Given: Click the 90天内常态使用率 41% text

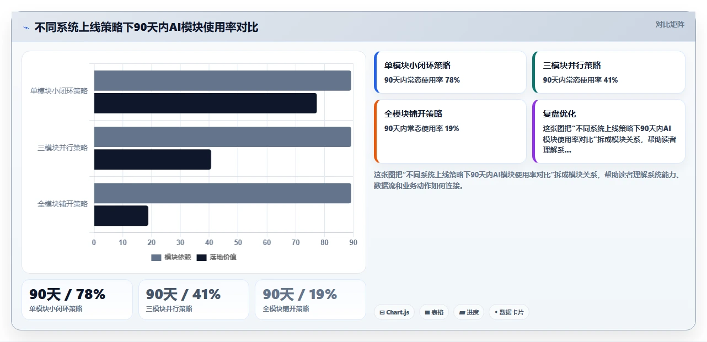Looking at the screenshot, I should (x=580, y=80).
